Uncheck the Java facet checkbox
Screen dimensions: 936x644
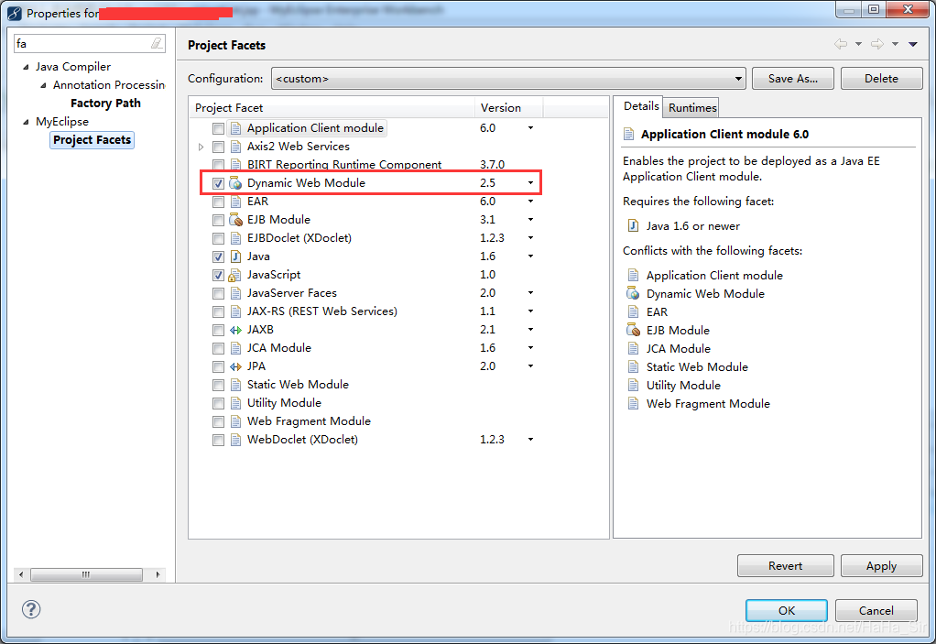coord(219,257)
